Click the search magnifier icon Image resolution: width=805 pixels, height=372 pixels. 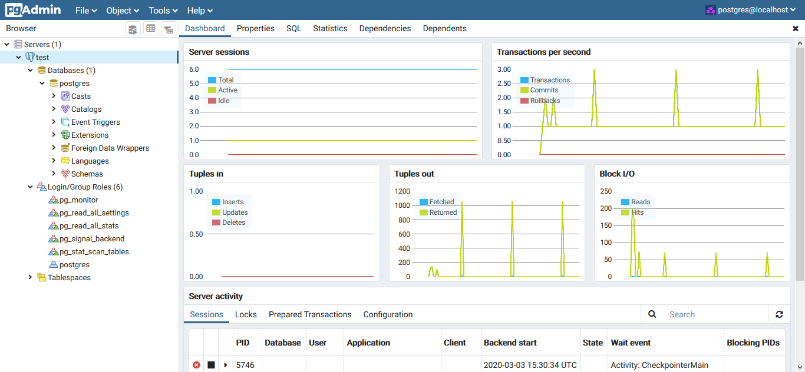click(x=652, y=314)
